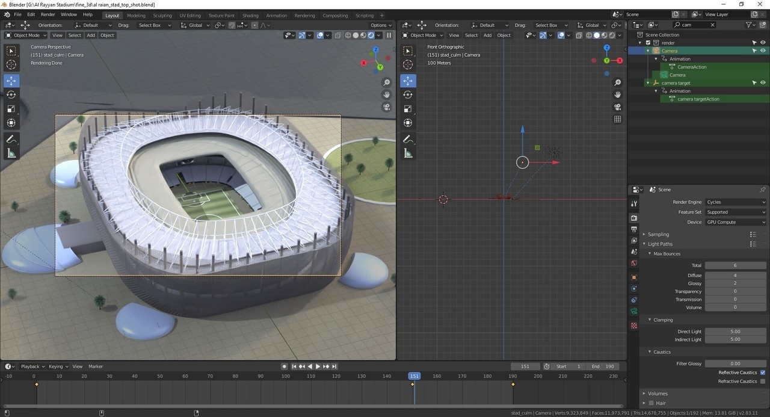The image size is (770, 417).
Task: Select the Select Box tool in the left viewport
Action: [11, 51]
